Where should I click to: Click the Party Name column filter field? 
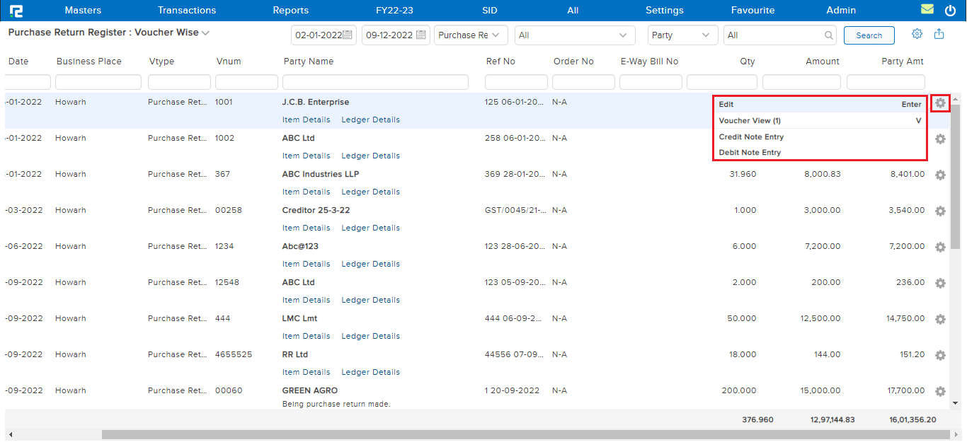coord(375,82)
